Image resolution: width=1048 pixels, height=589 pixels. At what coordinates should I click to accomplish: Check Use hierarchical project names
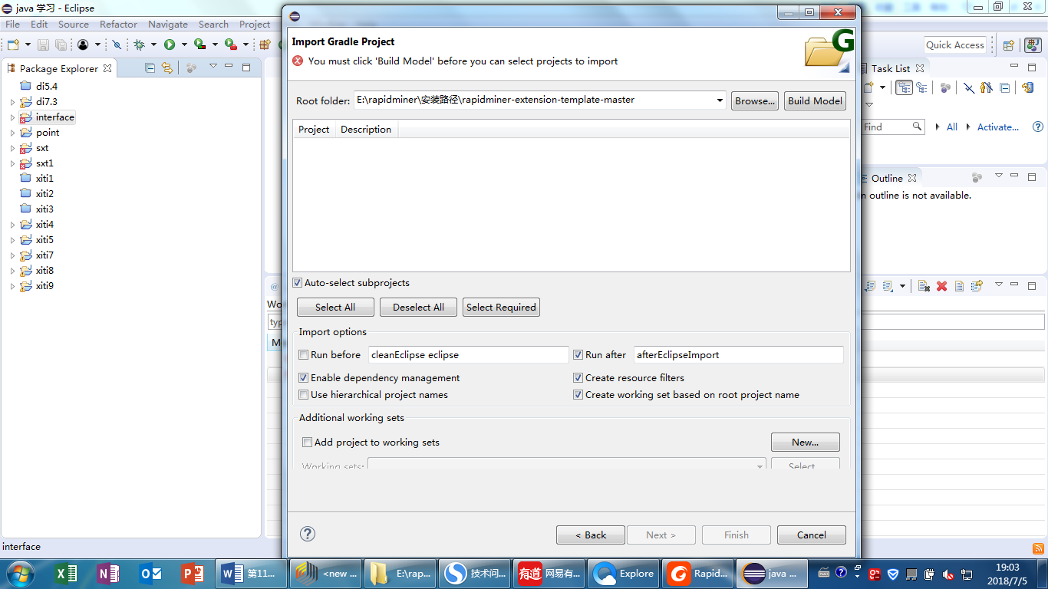pyautogui.click(x=304, y=395)
